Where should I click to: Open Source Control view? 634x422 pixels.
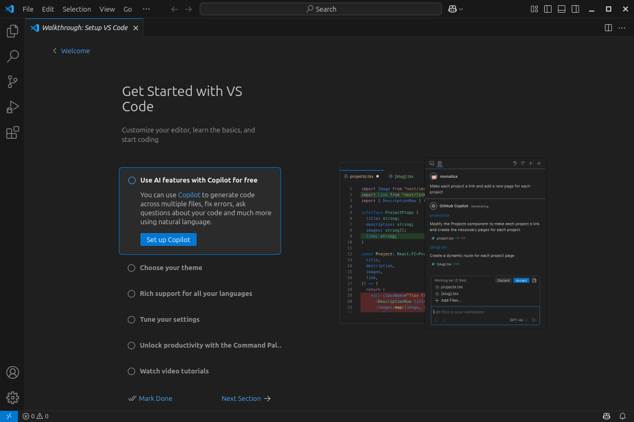pyautogui.click(x=13, y=82)
